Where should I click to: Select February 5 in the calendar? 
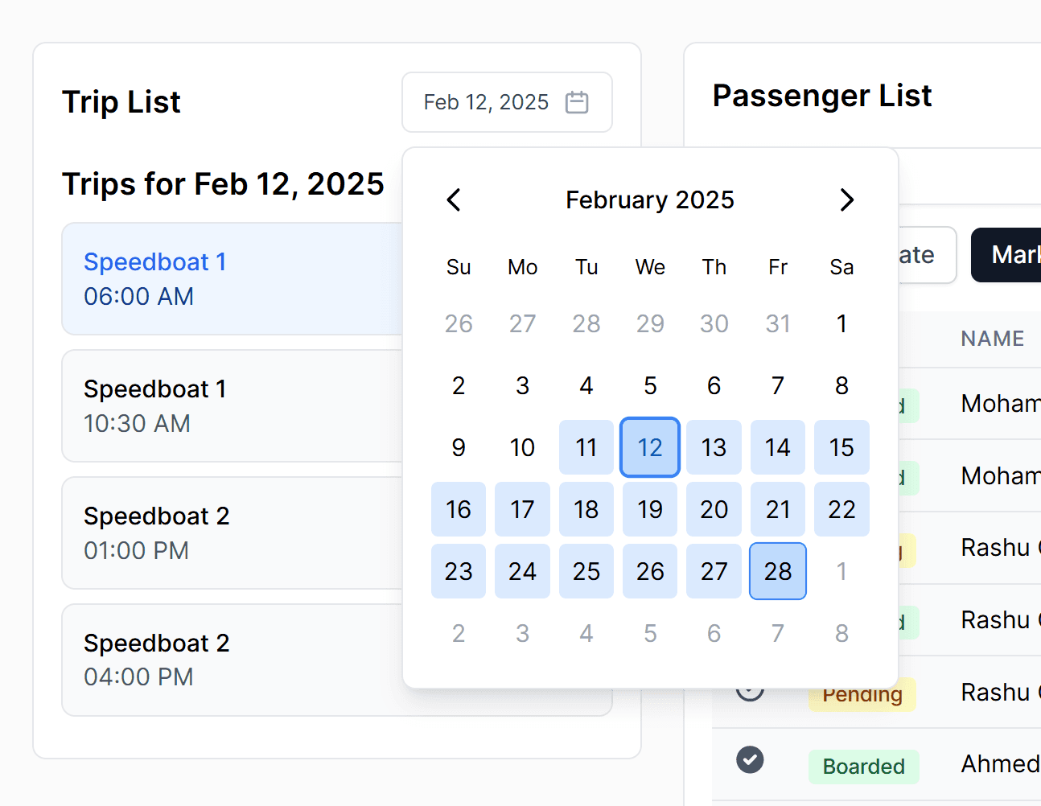[650, 385]
